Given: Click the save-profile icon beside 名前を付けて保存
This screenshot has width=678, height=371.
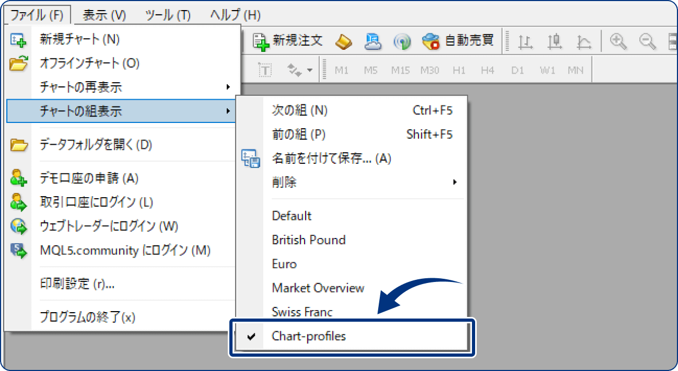Looking at the screenshot, I should coord(251,158).
